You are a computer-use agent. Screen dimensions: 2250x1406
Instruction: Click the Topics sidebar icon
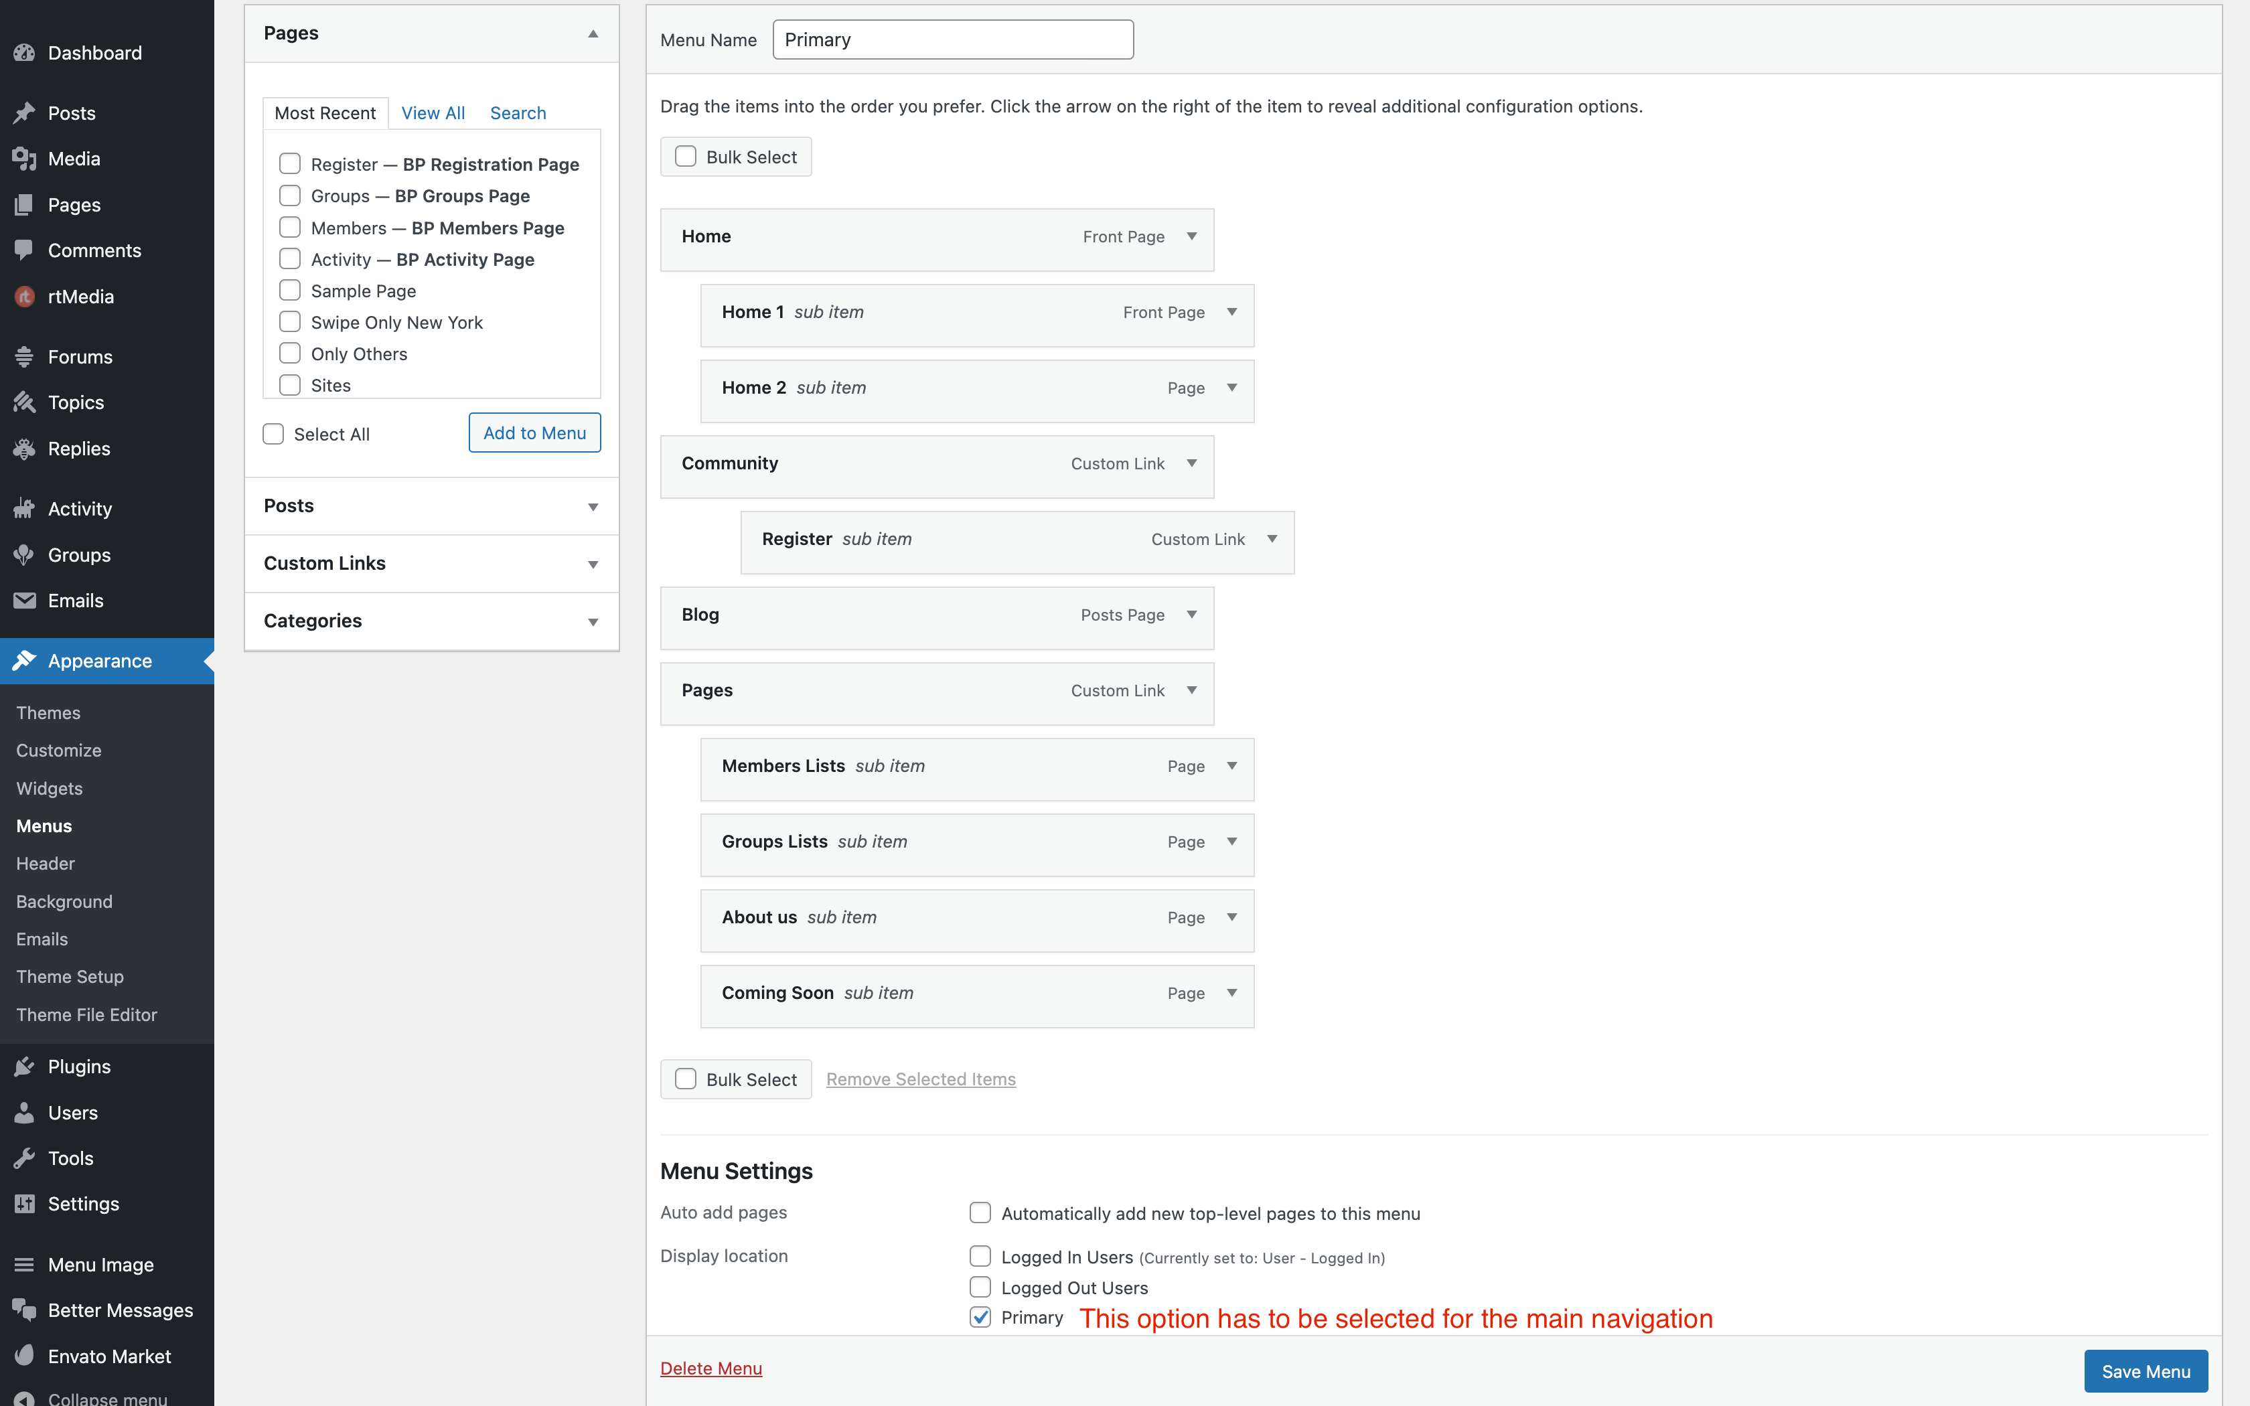24,402
